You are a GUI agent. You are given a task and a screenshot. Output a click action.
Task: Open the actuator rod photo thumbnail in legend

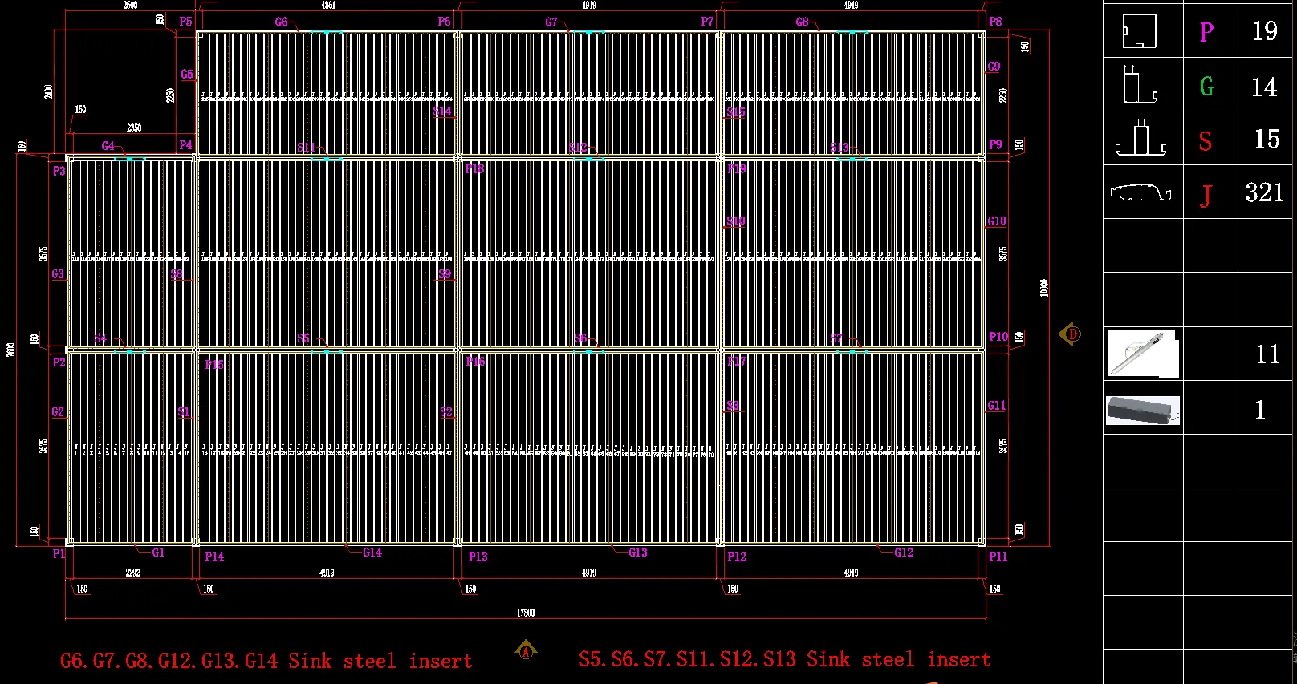pos(1142,354)
